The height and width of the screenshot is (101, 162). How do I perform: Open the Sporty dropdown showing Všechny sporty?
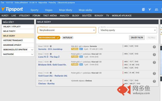click(x=128, y=30)
